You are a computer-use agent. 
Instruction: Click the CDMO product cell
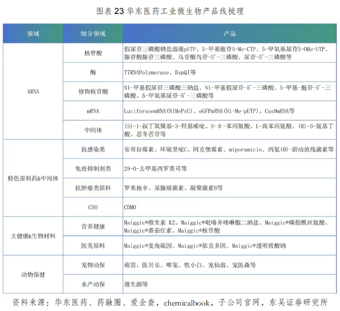[x=130, y=207]
